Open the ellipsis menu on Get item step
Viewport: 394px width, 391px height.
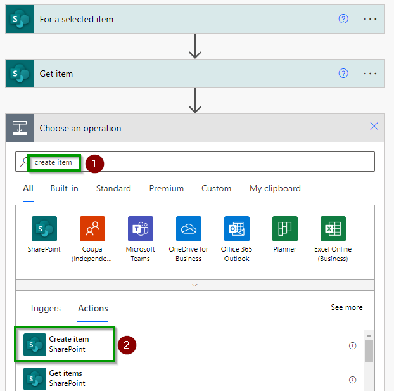pyautogui.click(x=370, y=74)
